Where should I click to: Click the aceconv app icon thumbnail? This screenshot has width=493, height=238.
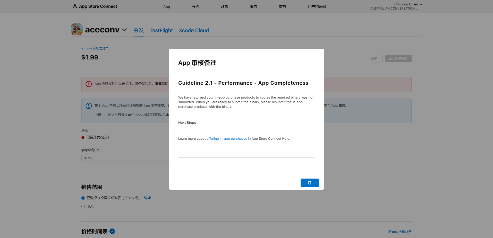(77, 29)
